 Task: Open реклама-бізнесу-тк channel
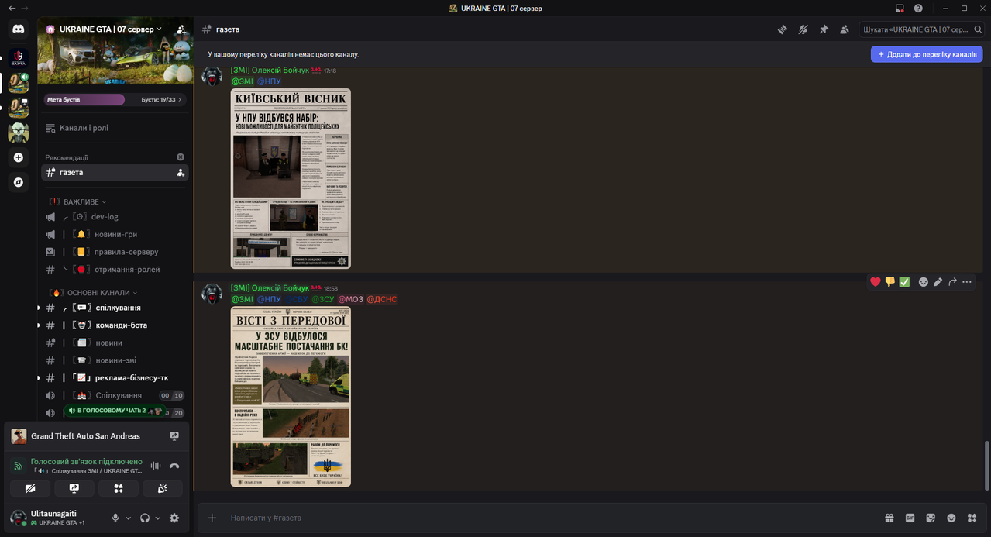click(x=115, y=377)
